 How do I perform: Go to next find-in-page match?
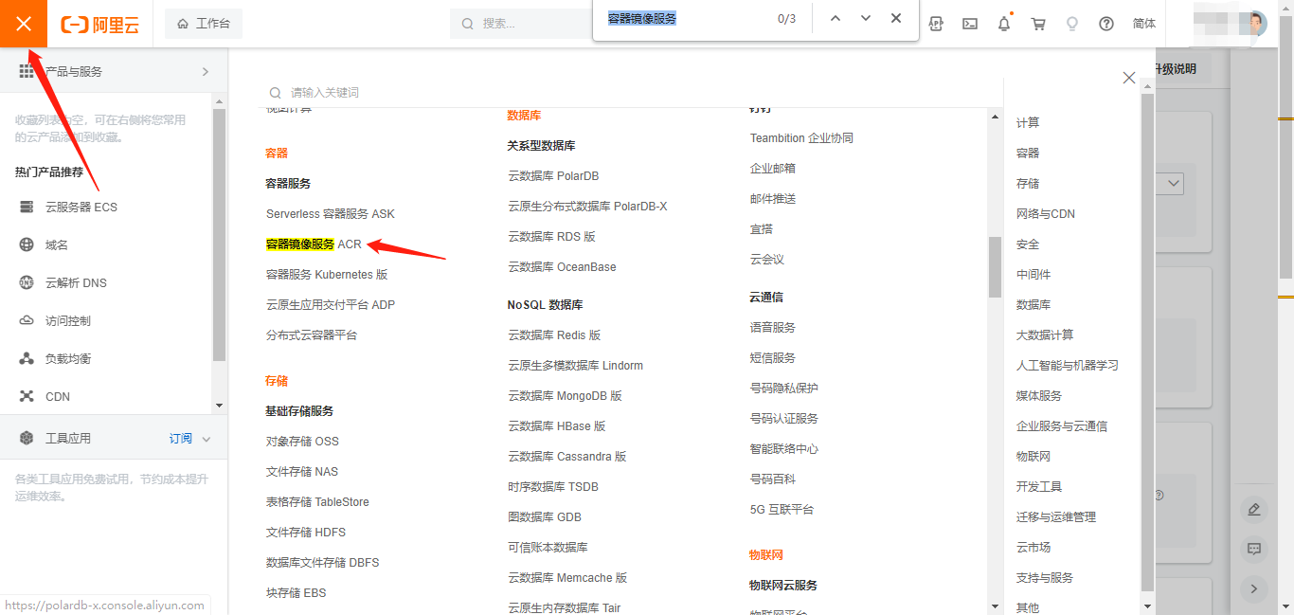[866, 19]
